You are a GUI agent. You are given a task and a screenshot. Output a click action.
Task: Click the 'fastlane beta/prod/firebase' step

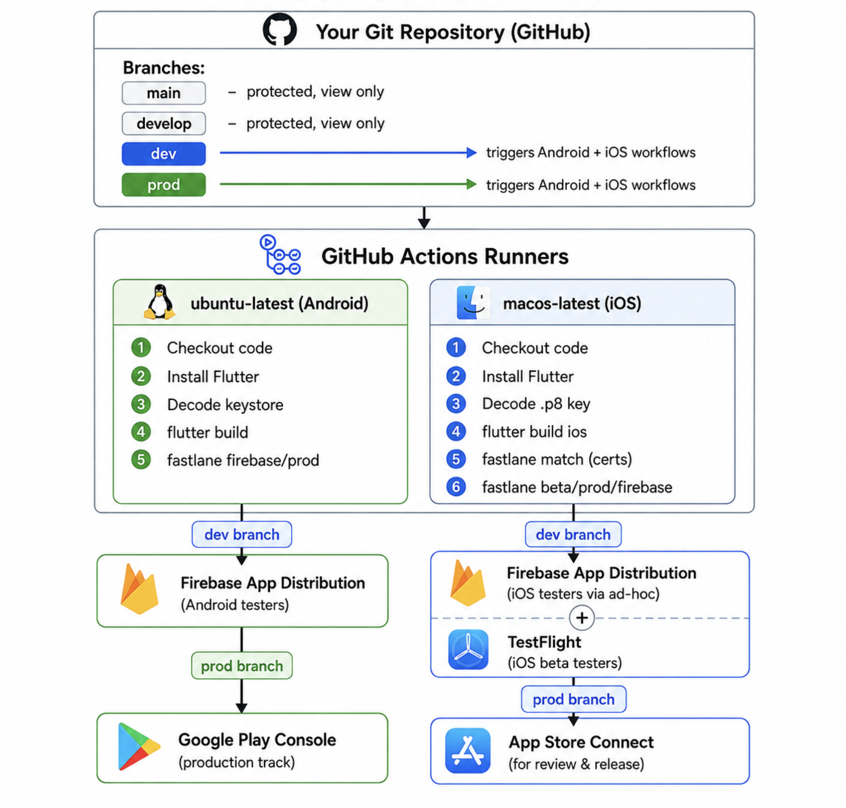(577, 487)
